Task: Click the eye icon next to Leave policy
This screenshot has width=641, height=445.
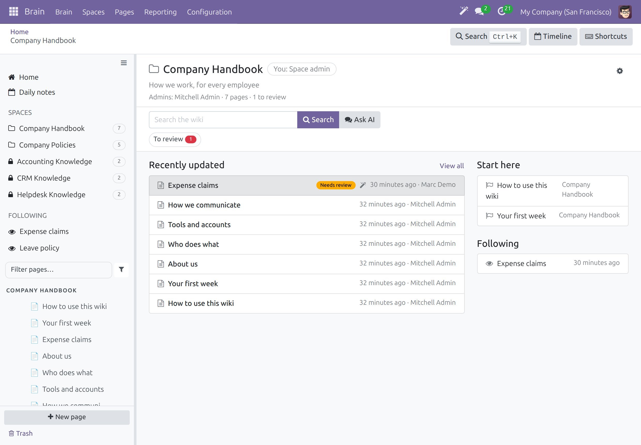Action: [x=12, y=248]
